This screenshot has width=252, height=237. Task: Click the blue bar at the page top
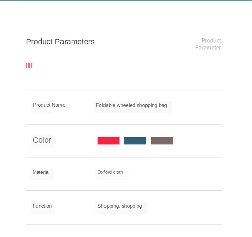[126, 1]
